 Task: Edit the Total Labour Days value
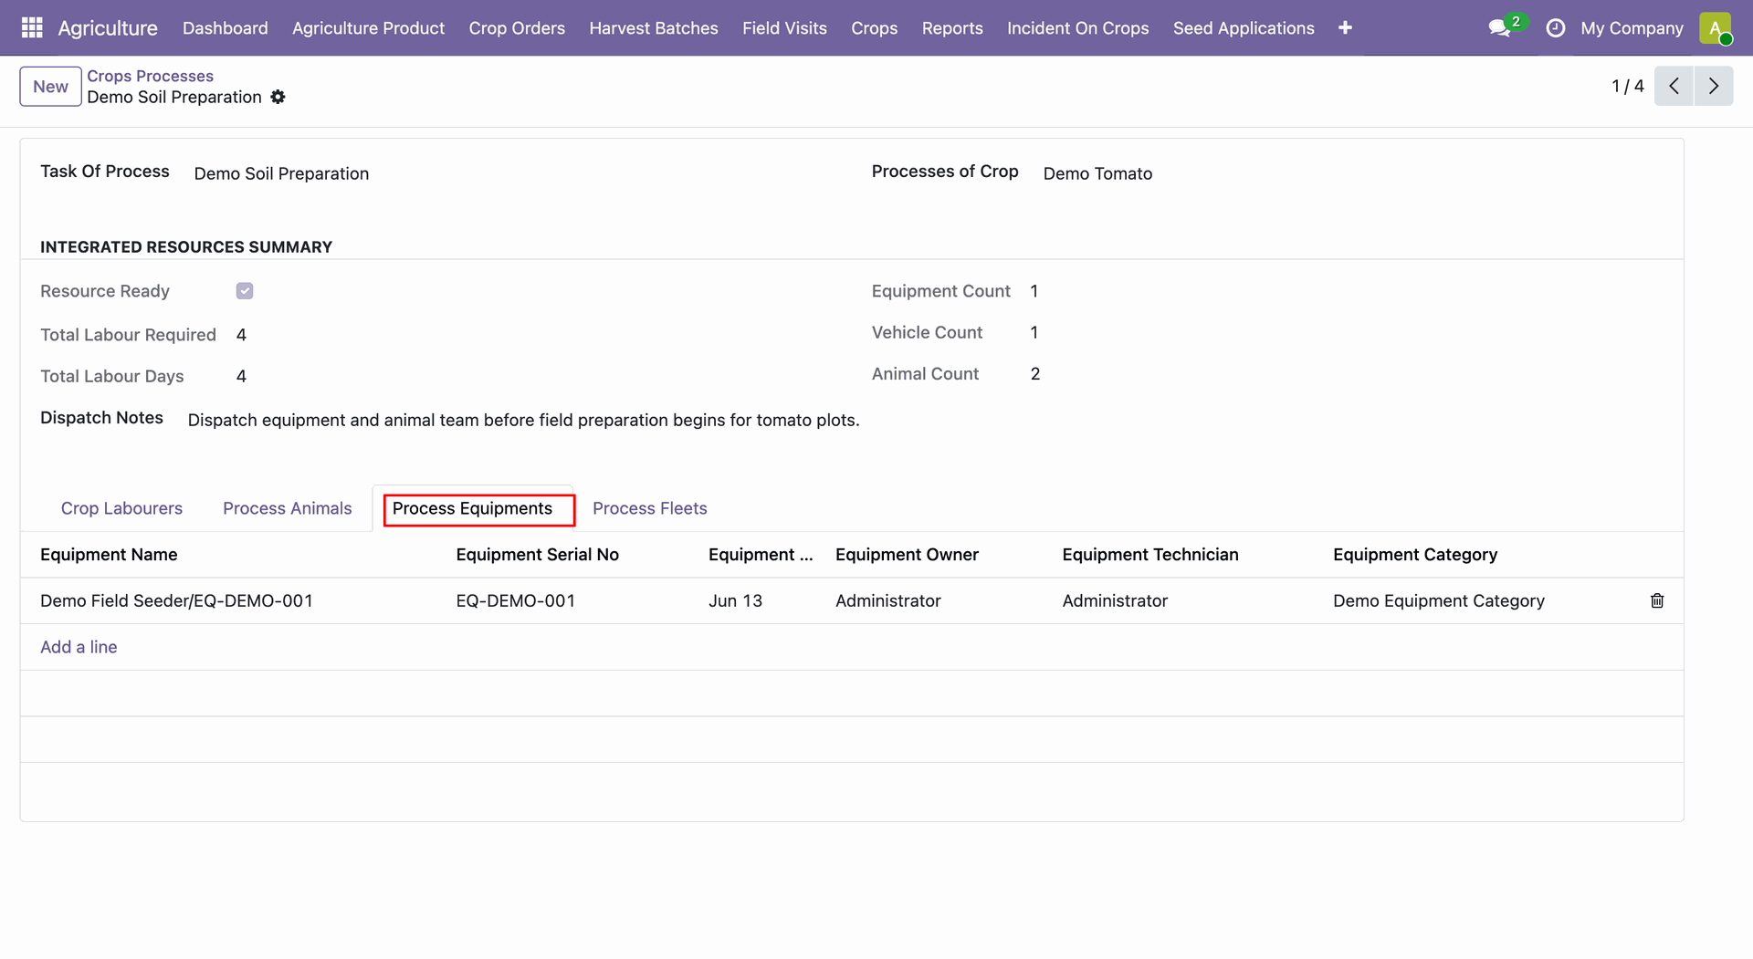tap(241, 376)
